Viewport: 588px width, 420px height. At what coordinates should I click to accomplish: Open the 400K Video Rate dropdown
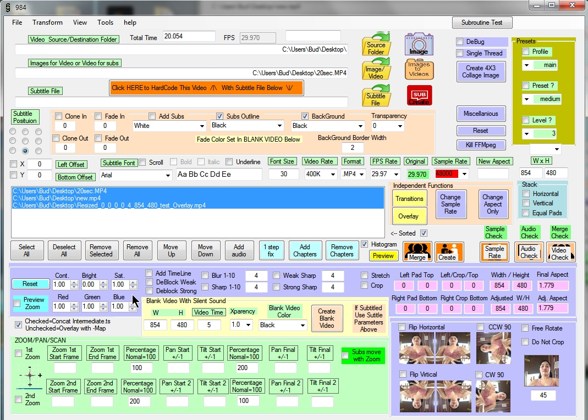tap(333, 174)
